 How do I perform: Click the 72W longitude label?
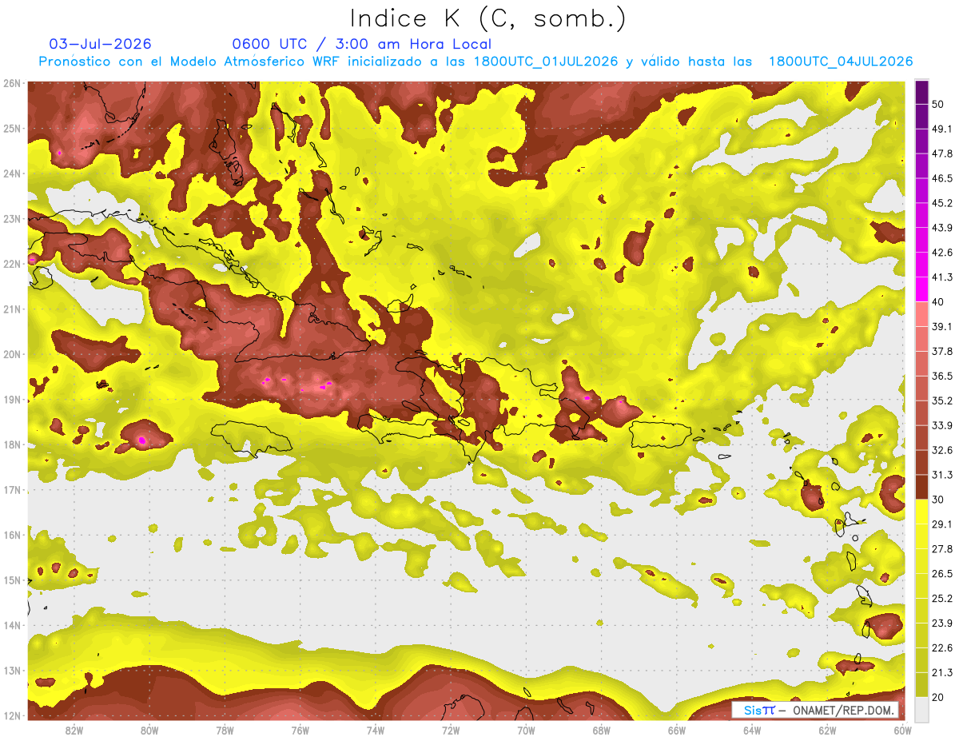[x=451, y=730]
